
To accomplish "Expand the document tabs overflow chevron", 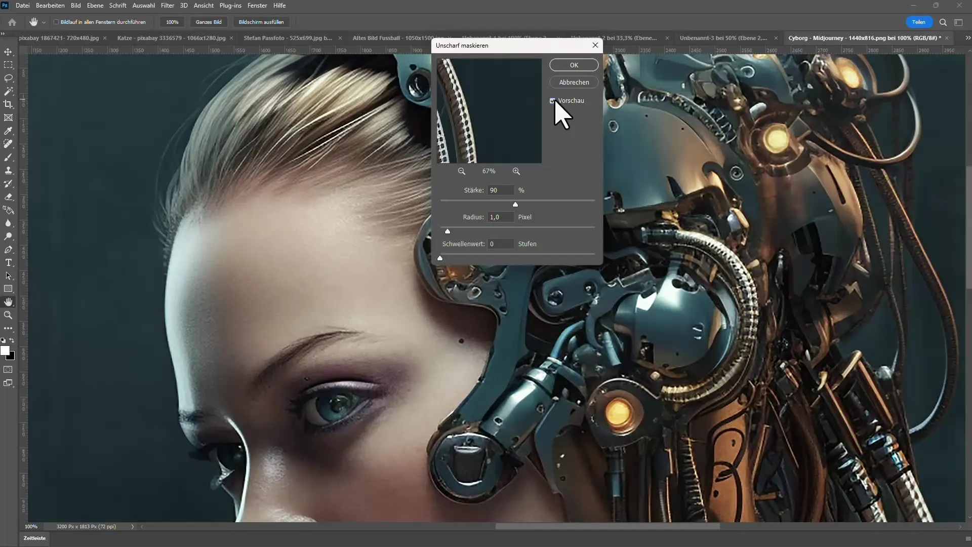I will [x=967, y=38].
